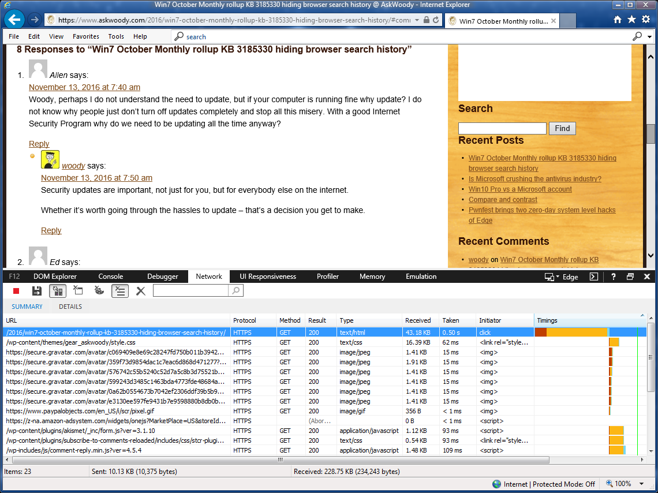Open the Tools menu
This screenshot has height=493, width=658.
[x=116, y=36]
